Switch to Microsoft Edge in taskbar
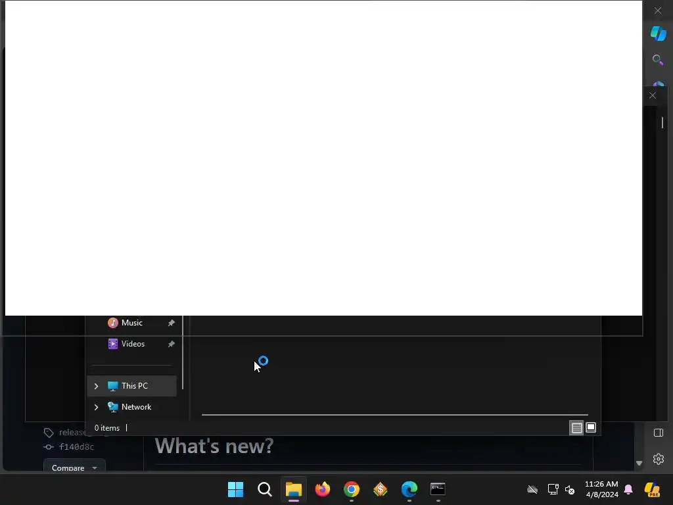This screenshot has height=505, width=673. click(409, 489)
